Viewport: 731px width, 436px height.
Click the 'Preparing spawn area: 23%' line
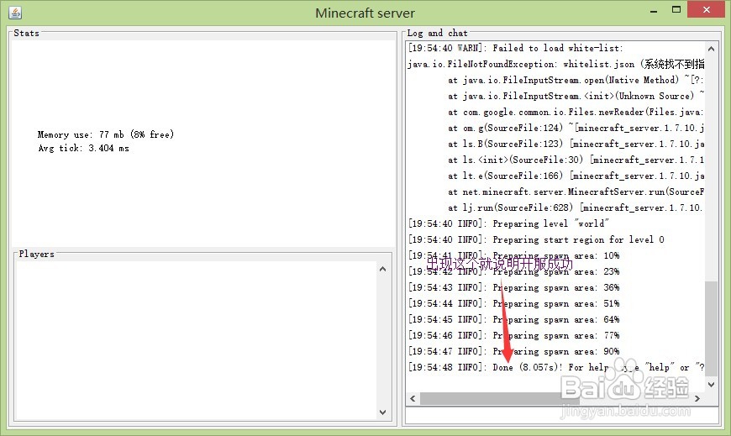(513, 272)
